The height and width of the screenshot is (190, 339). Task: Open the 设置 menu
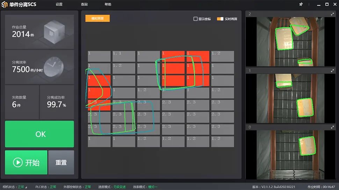coord(59,5)
